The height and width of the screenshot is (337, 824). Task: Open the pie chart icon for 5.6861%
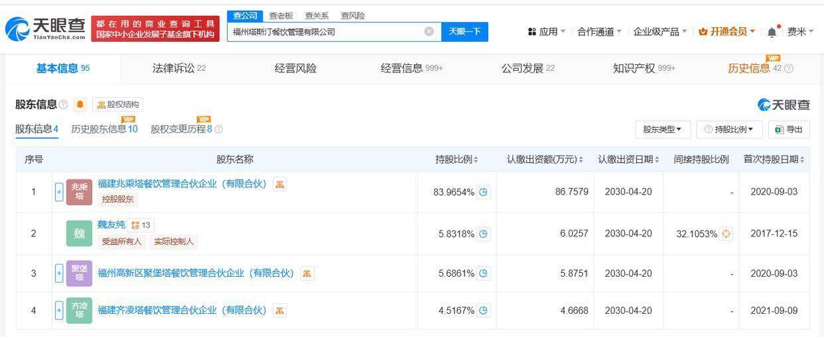click(484, 273)
